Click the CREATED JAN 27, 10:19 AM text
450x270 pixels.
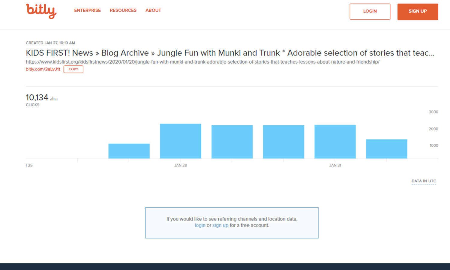[x=50, y=43]
